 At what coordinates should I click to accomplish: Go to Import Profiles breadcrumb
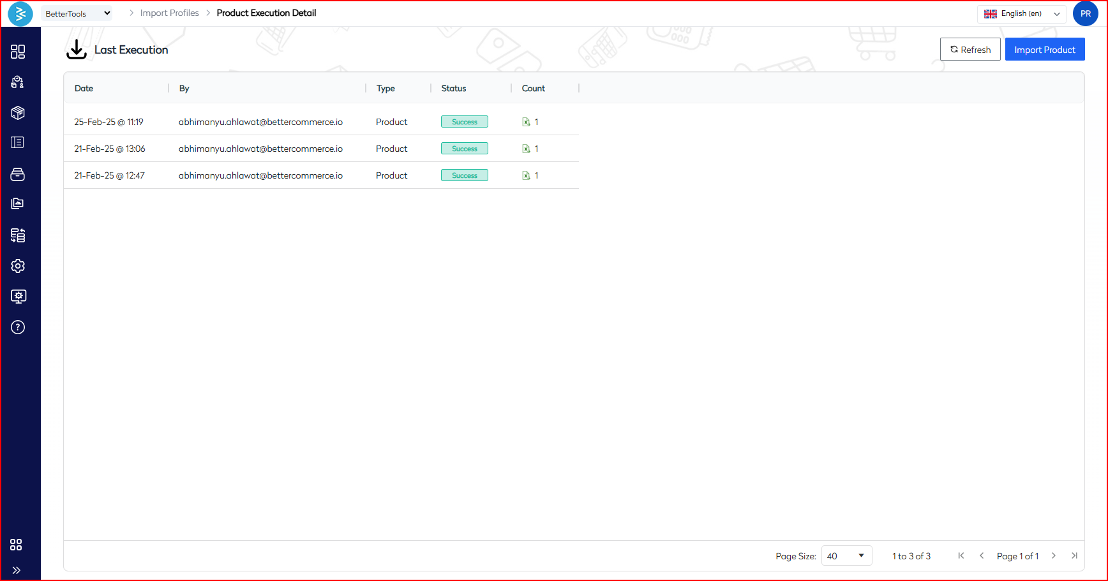[x=169, y=13]
